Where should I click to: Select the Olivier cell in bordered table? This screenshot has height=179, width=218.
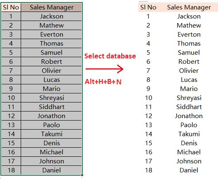coord(51,71)
